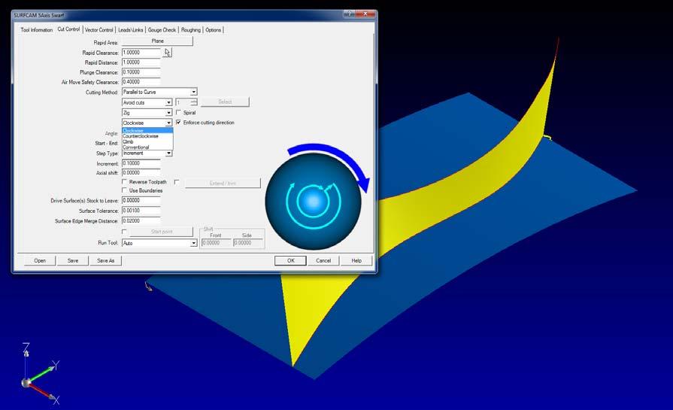
Task: Tick the checkbox beside Extend / trim
Action: (x=177, y=182)
